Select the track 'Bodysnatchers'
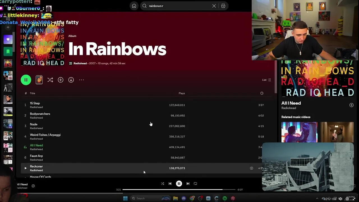 point(146,116)
